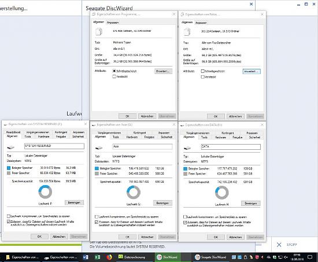Click Abbrechen in Acer (G:) properties
Screen dimensions: 318x262
point(147,237)
